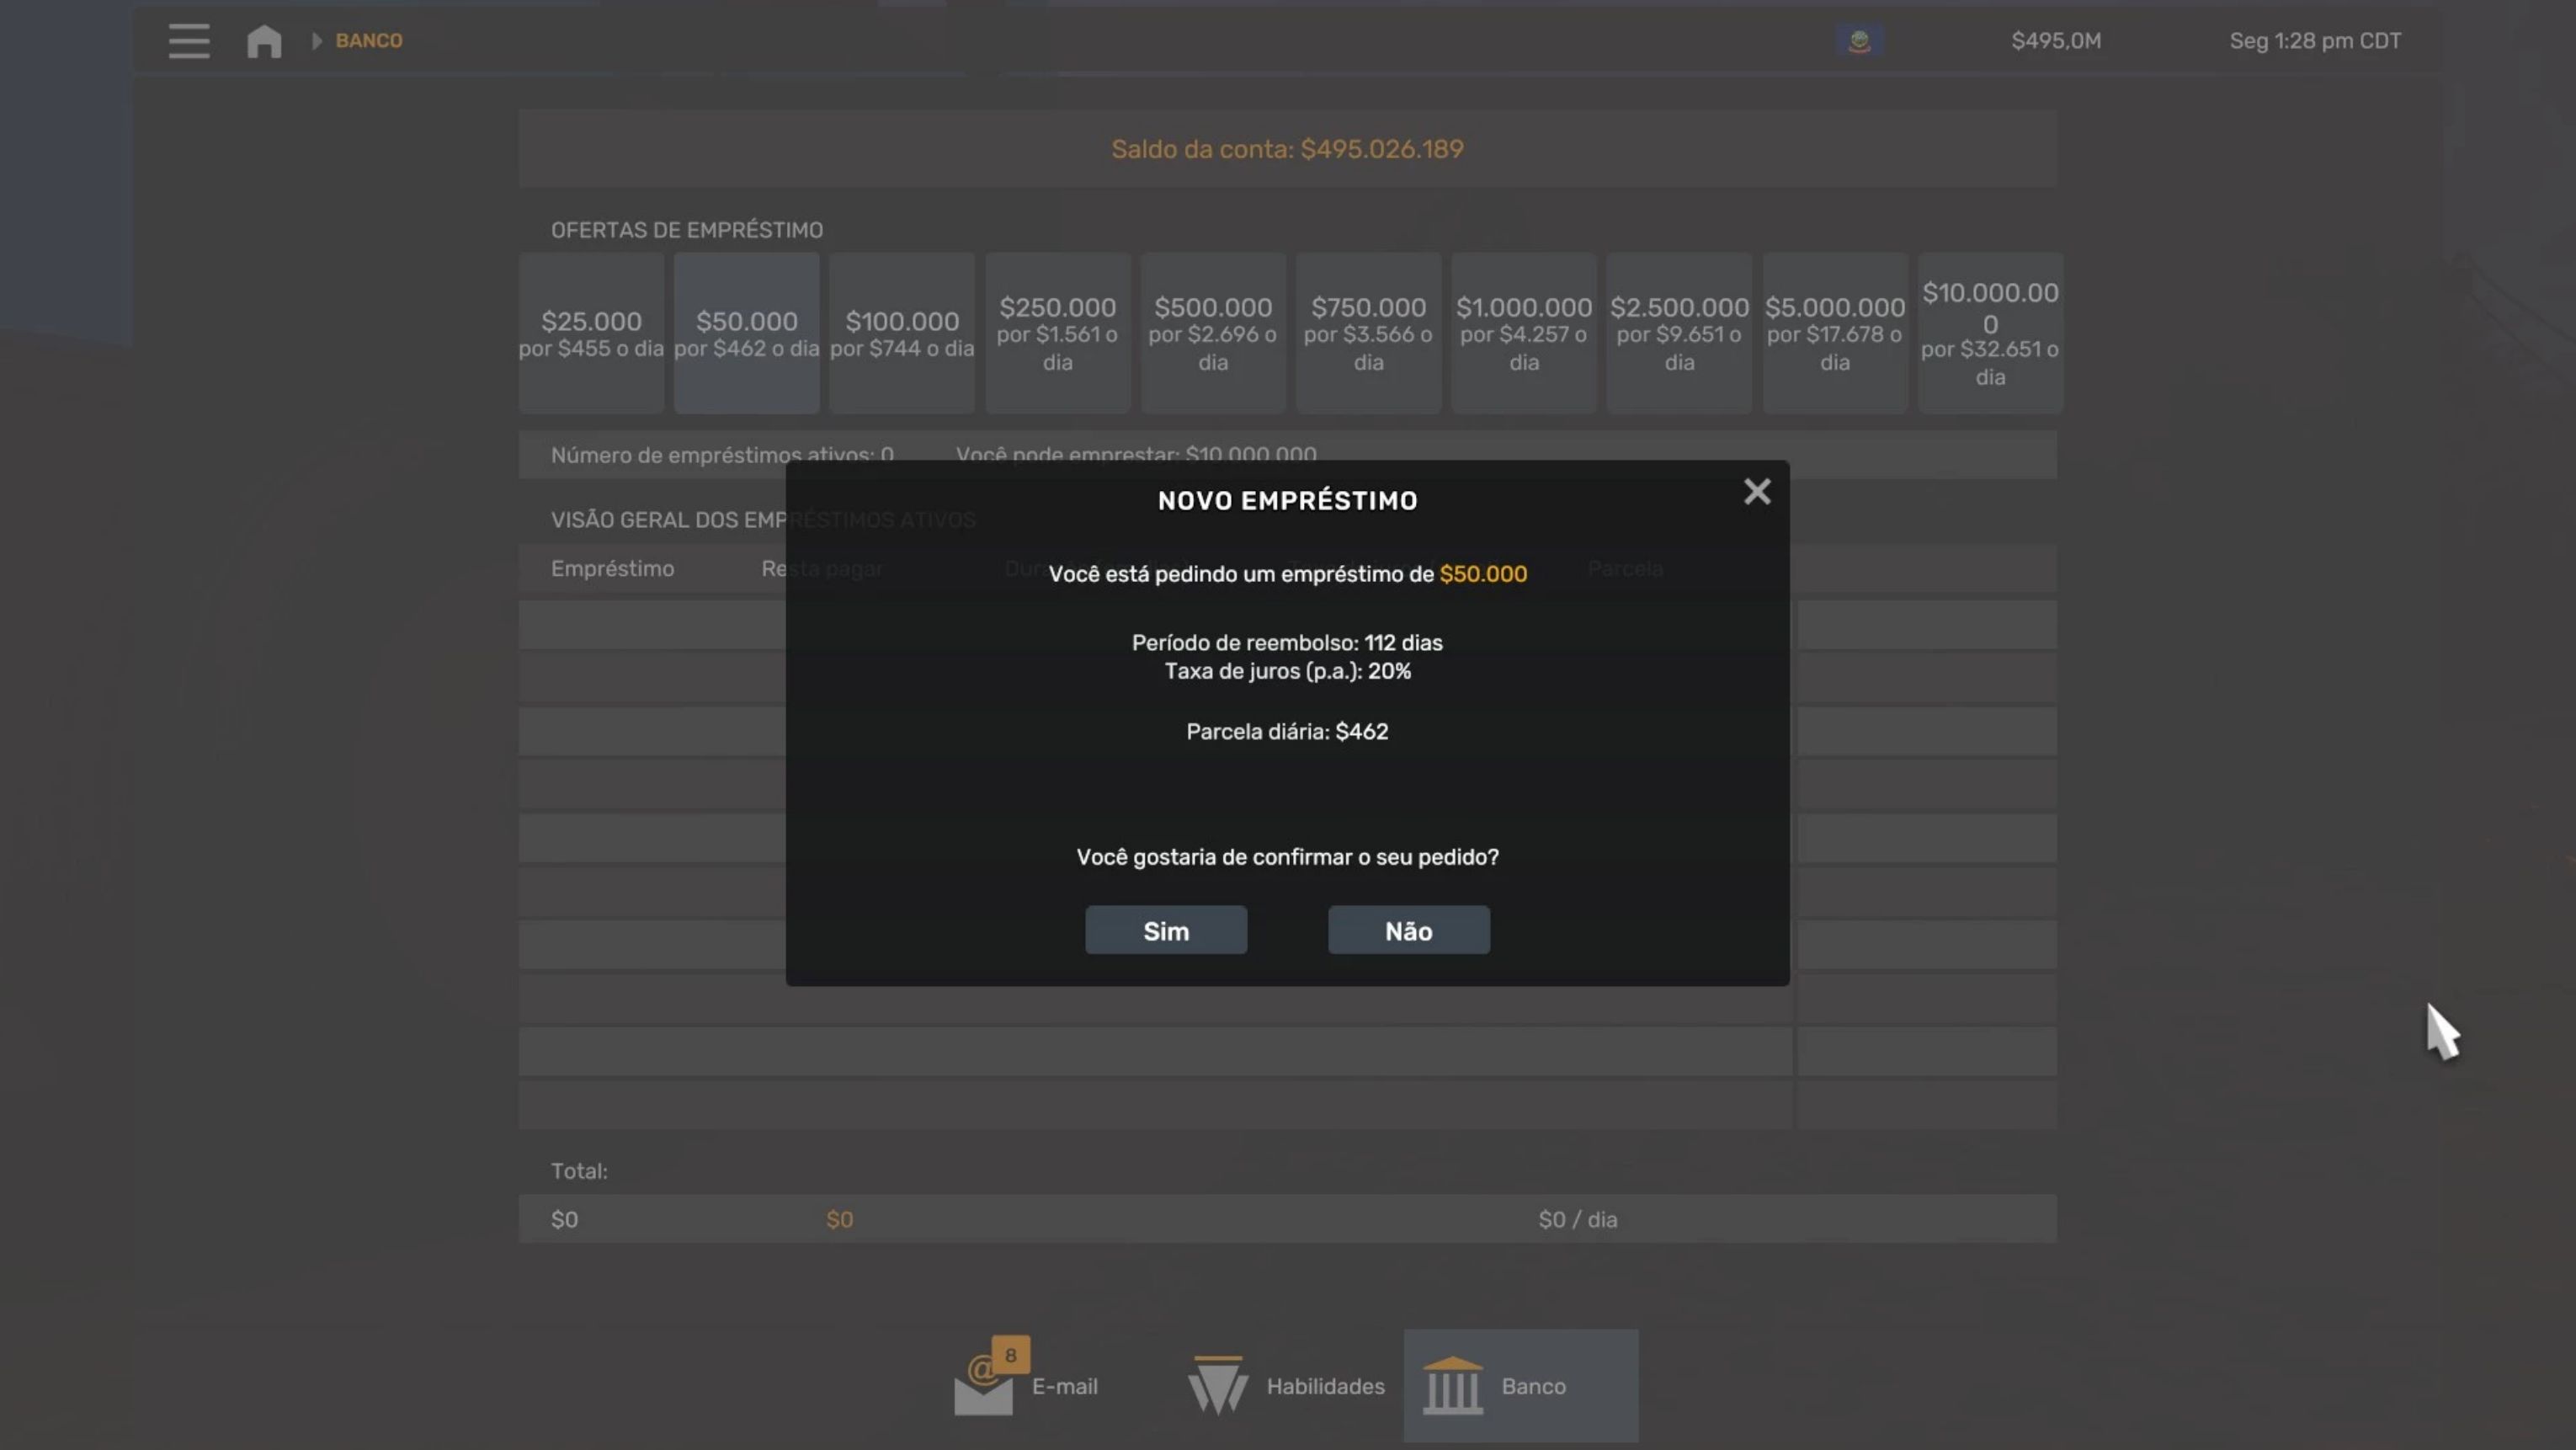Image resolution: width=2576 pixels, height=1450 pixels.
Task: Close the Novo Empréstimo dialog
Action: [x=1757, y=491]
